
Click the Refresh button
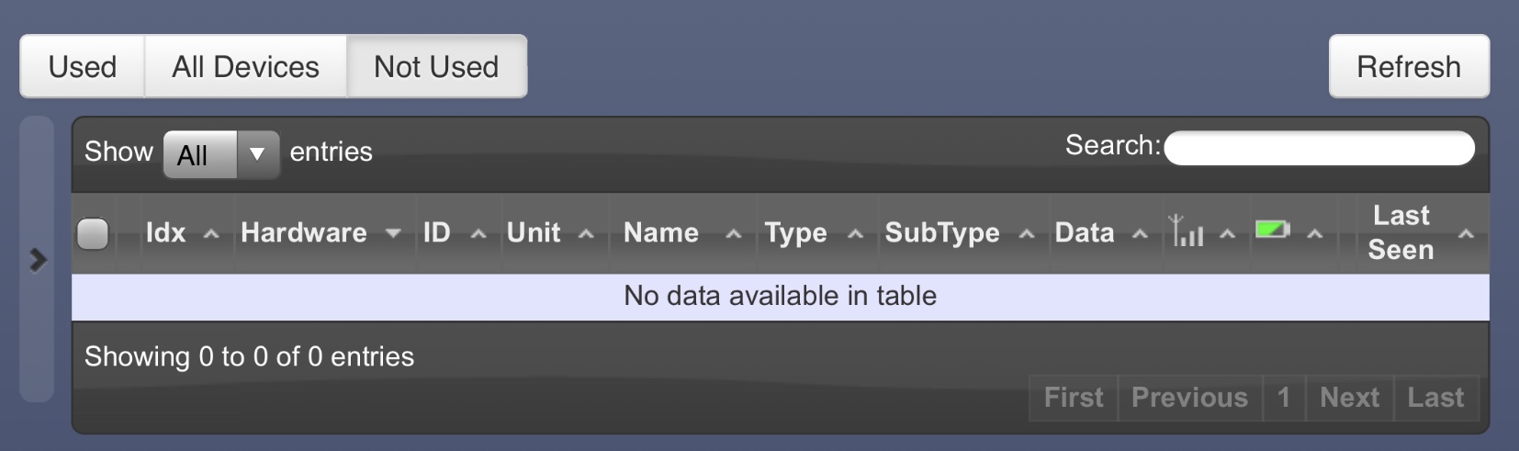point(1409,67)
